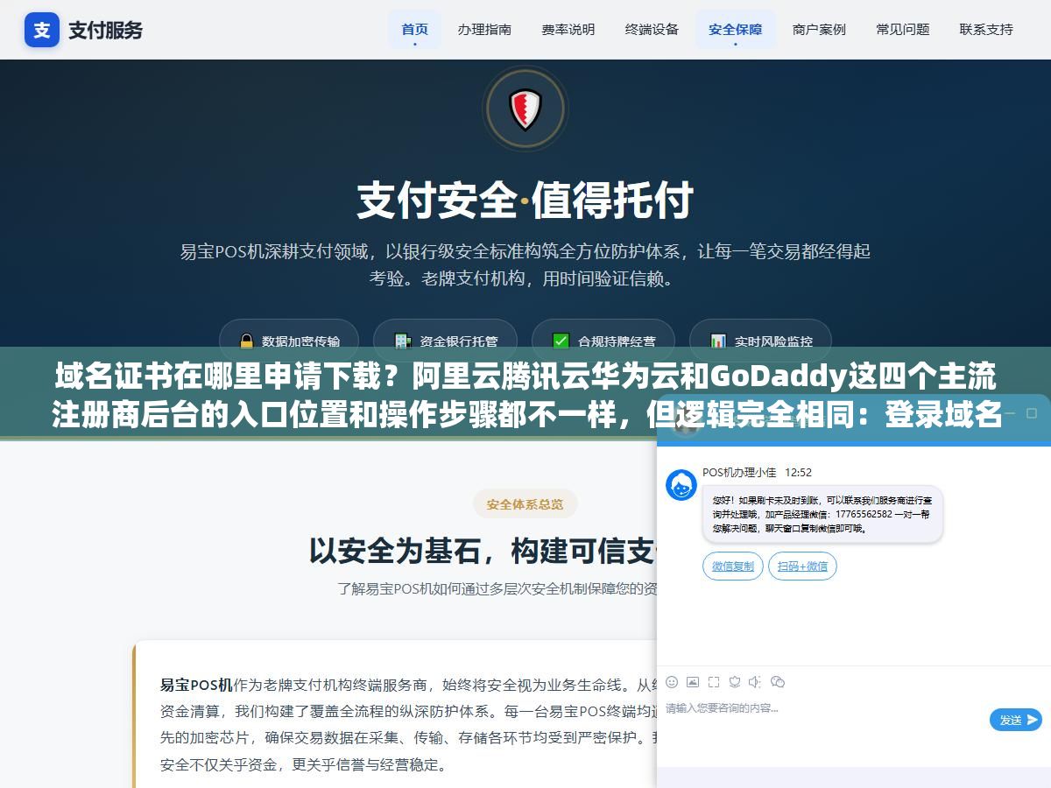The width and height of the screenshot is (1051, 788).
Task: Click the blue 支 logo icon
Action: (x=42, y=30)
